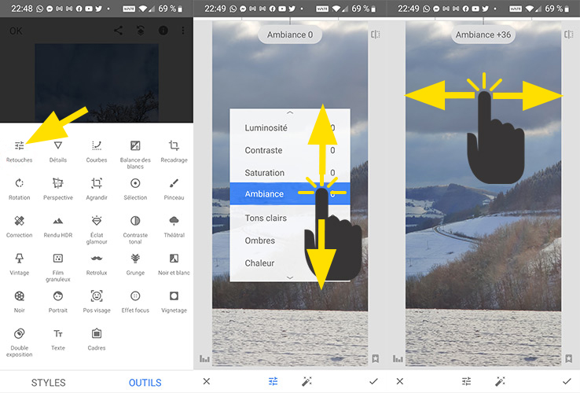Cancel edits with X on Ambiance 0 screen
The image size is (580, 393).
click(207, 381)
